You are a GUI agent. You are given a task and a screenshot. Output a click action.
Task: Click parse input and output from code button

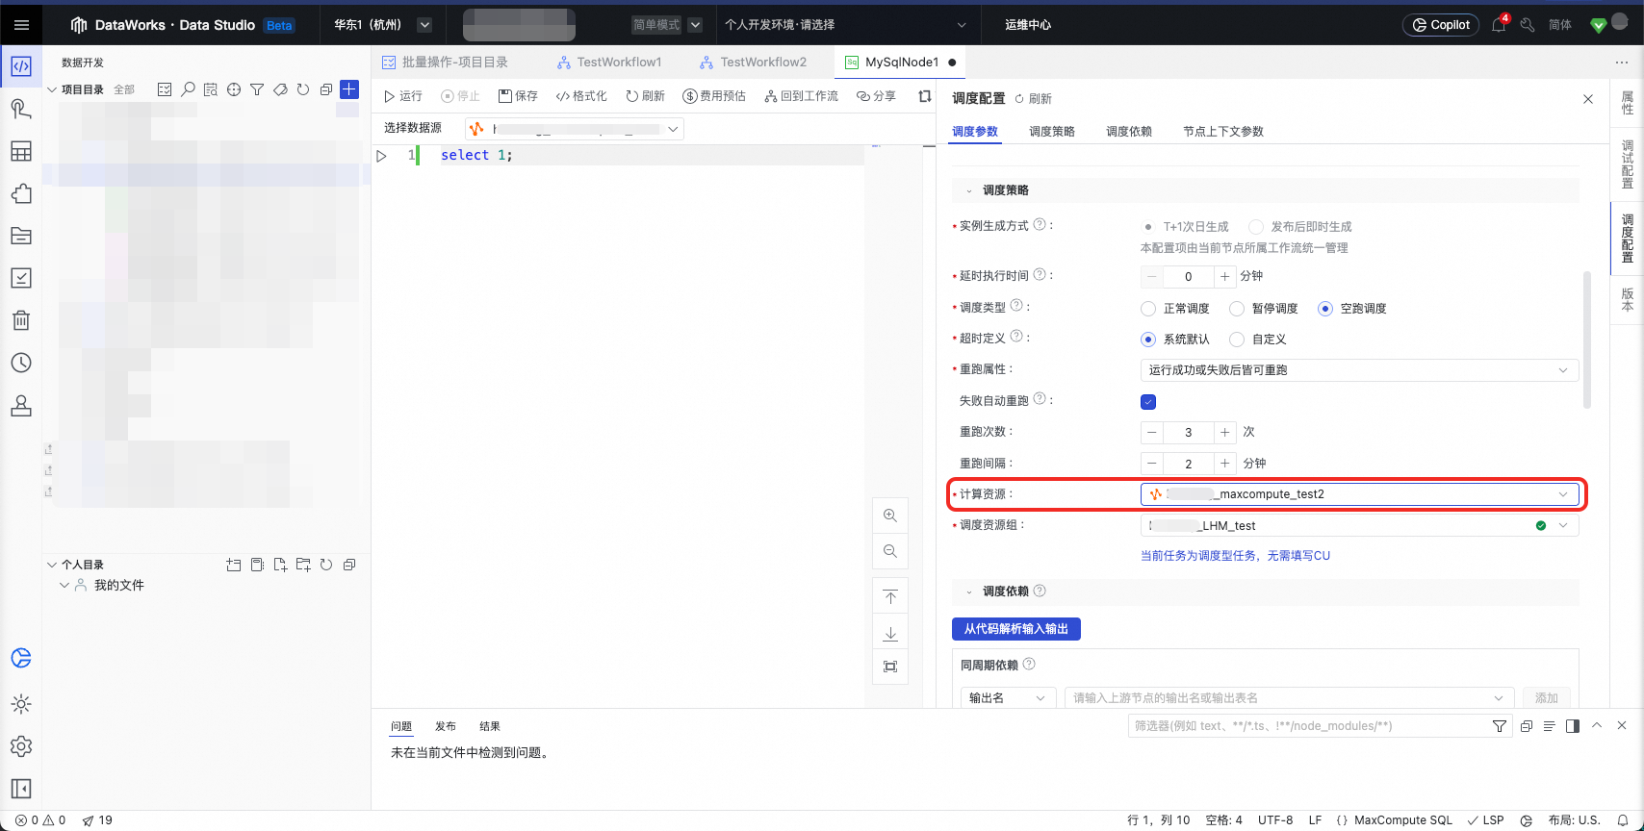1016,629
